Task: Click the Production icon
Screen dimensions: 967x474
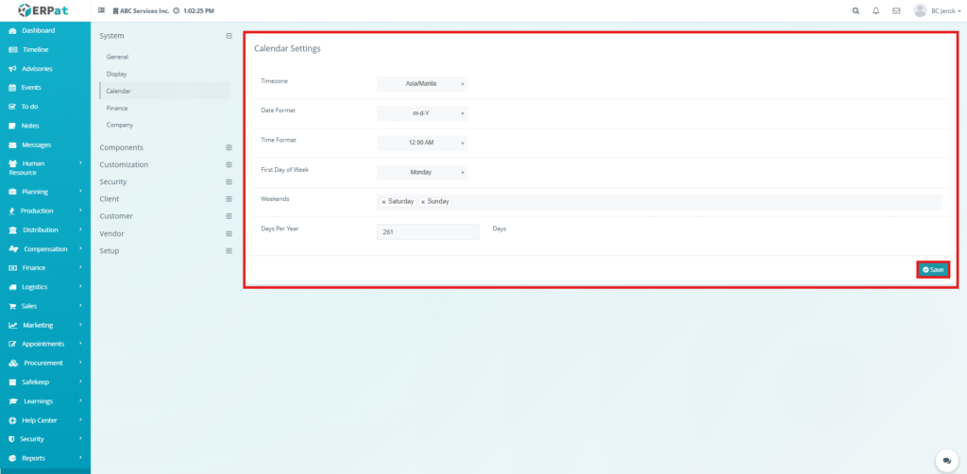Action: [x=12, y=211]
